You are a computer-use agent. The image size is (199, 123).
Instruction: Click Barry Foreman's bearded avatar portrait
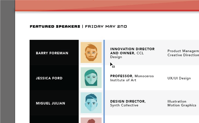[x=91, y=52]
